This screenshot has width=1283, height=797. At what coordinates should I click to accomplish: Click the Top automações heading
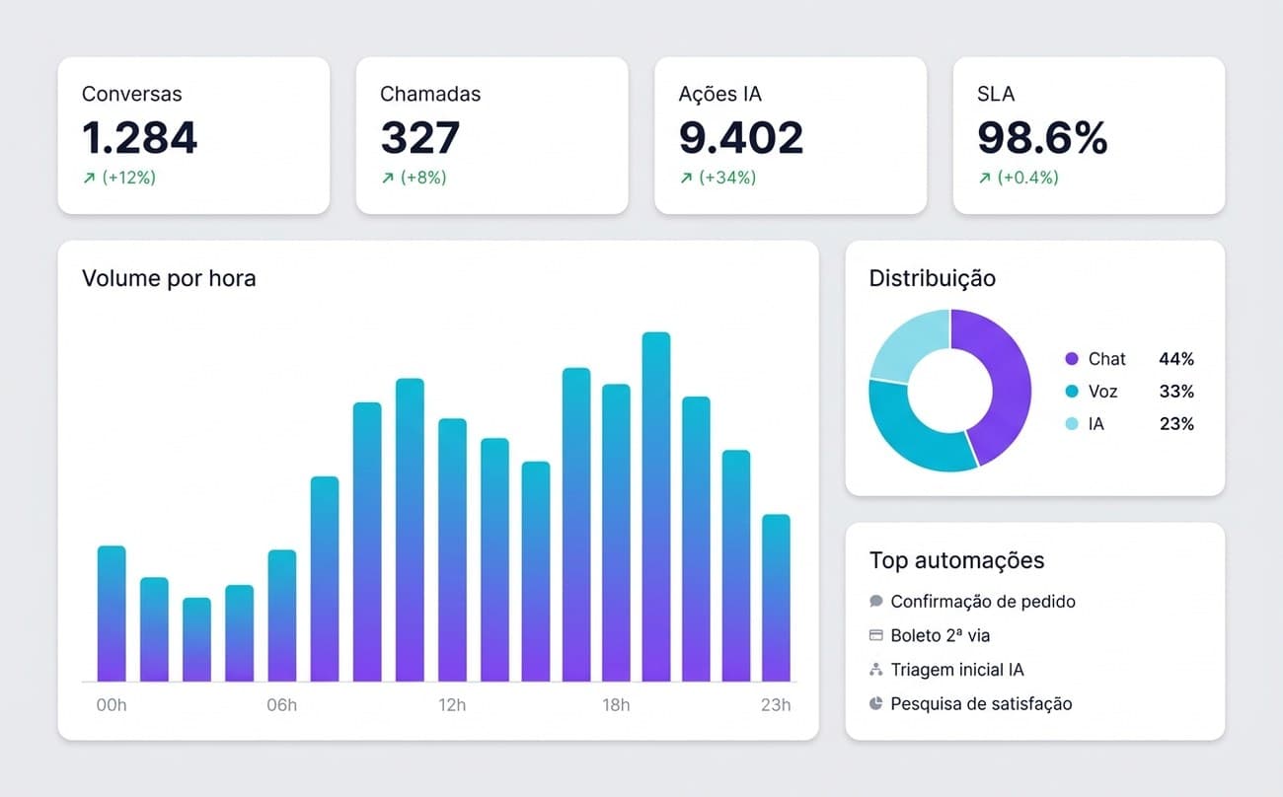pos(956,560)
